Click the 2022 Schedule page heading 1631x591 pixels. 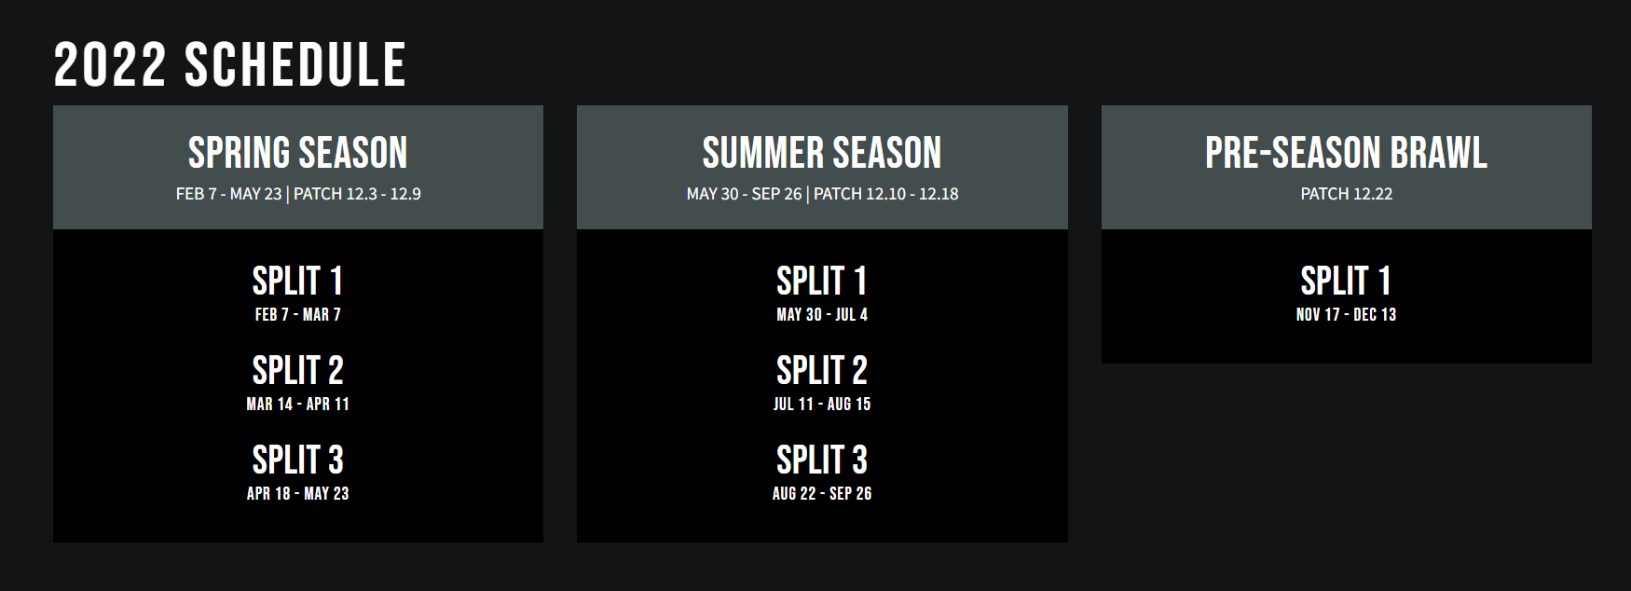point(230,65)
